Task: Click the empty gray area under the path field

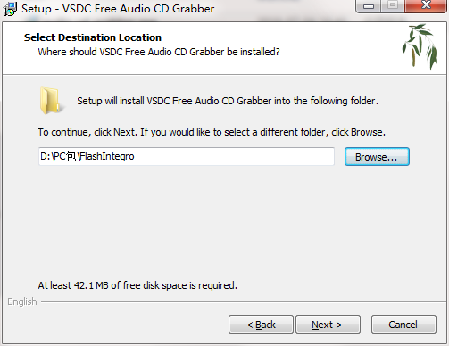Action: [x=224, y=223]
